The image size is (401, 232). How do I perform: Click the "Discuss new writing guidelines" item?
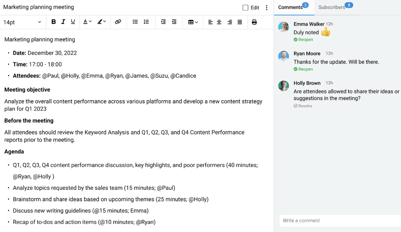pyautogui.click(x=81, y=211)
